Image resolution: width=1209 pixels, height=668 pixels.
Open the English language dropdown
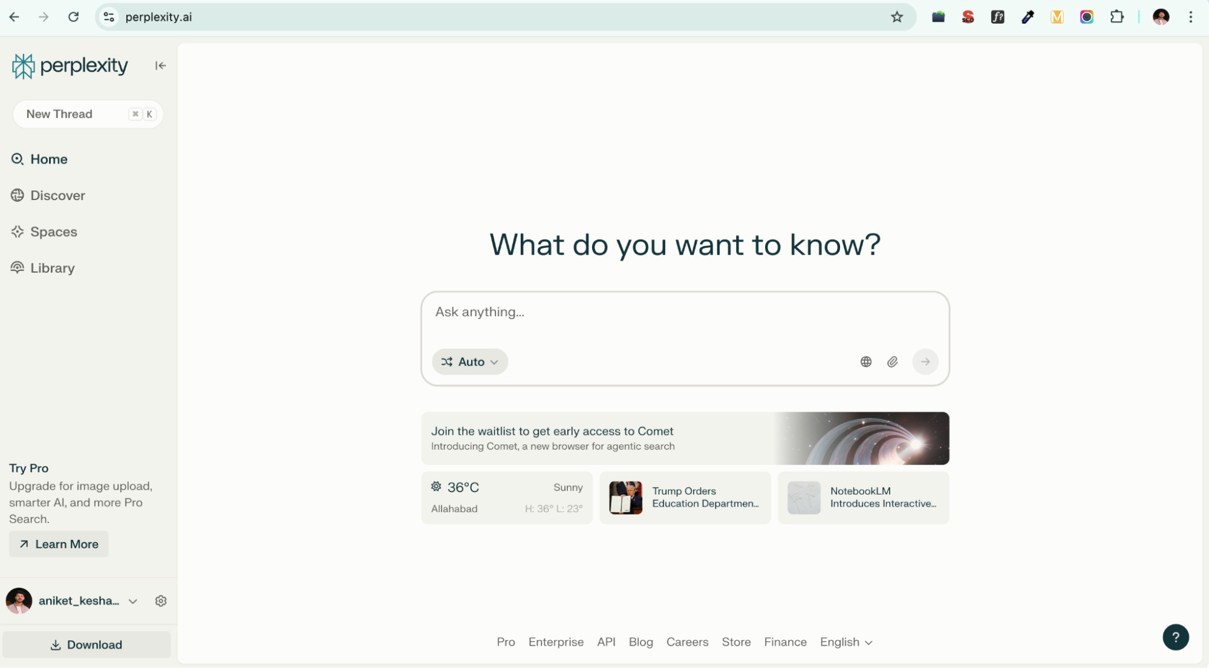point(846,642)
